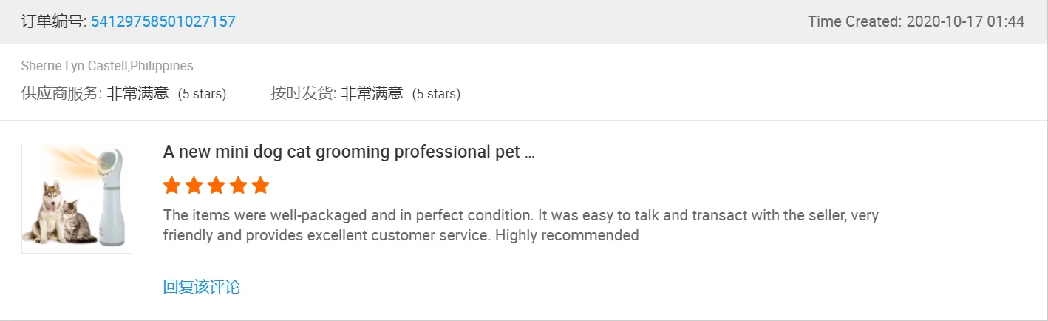
Task: Select the third orange rating star
Action: tap(216, 185)
